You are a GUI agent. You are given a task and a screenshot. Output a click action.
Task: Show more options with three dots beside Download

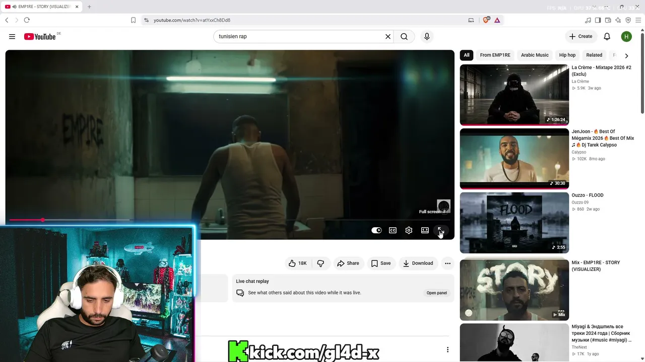point(447,263)
